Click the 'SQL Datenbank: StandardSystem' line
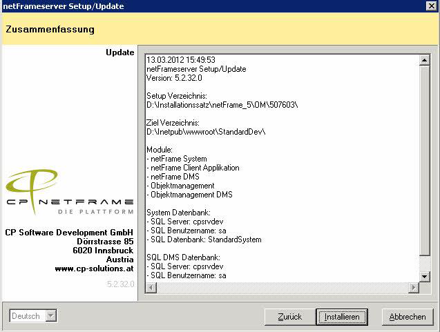This screenshot has height=332, width=440. [204, 240]
